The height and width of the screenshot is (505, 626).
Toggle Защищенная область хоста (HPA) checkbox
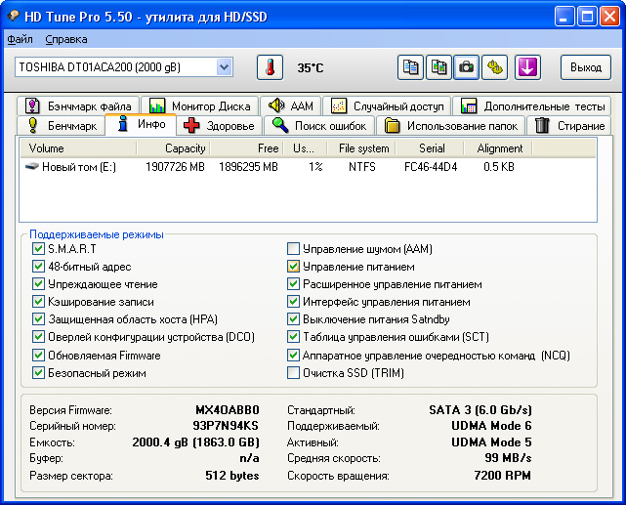pyautogui.click(x=38, y=319)
